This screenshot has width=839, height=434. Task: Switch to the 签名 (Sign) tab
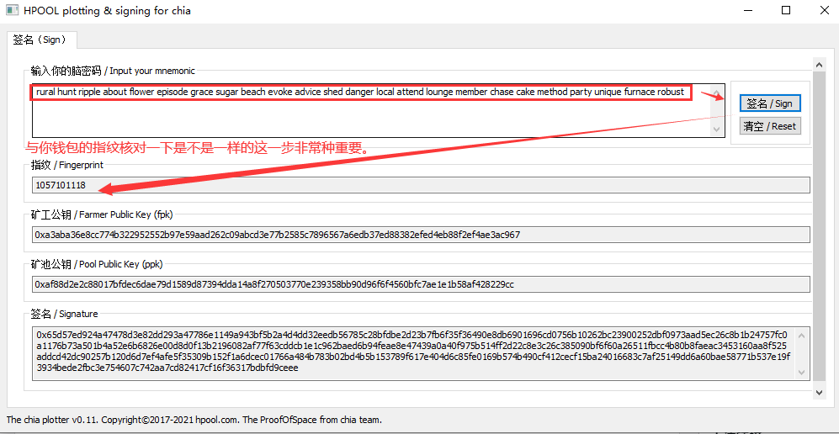[44, 40]
